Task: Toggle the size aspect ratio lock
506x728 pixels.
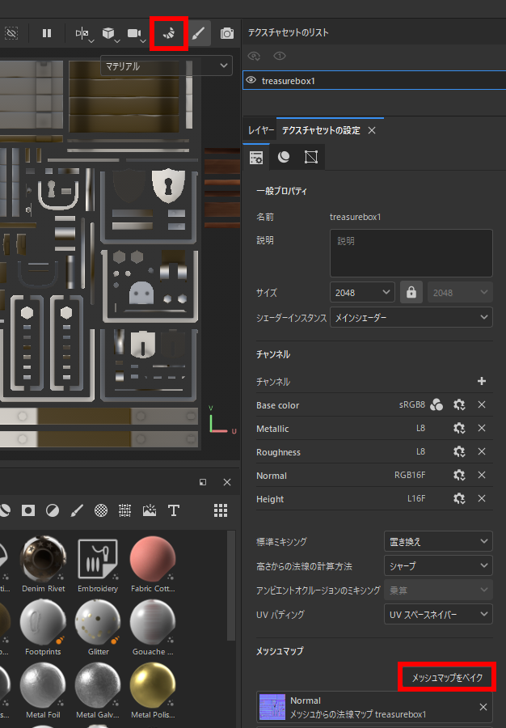Action: click(x=411, y=292)
